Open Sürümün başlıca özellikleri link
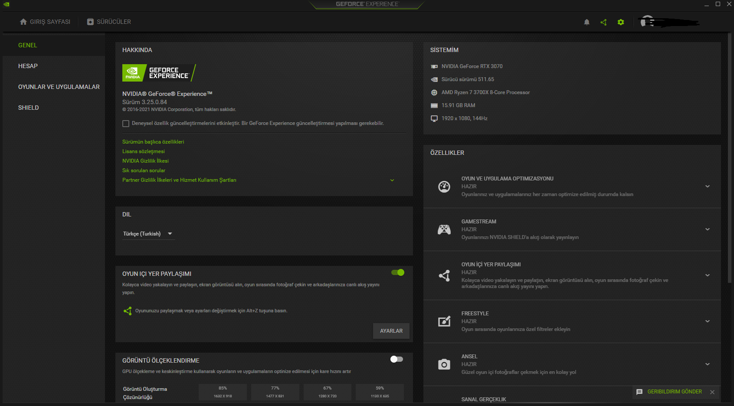 [x=153, y=142]
